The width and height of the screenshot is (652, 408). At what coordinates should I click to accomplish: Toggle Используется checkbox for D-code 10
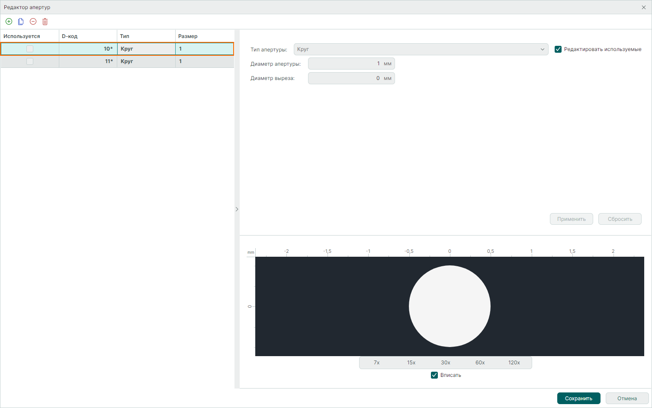pyautogui.click(x=30, y=49)
